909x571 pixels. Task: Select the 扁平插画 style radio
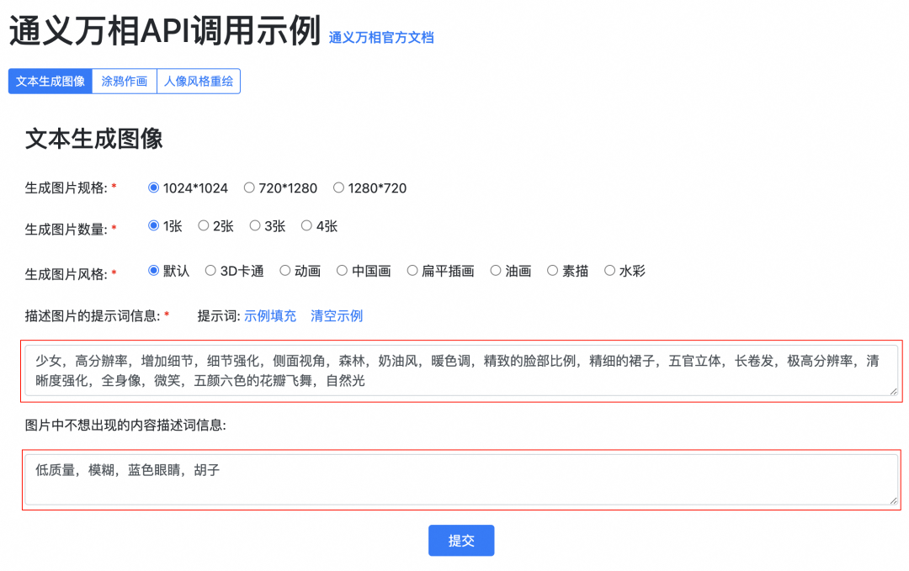pos(412,271)
